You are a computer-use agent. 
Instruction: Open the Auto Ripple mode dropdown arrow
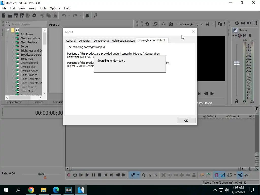(x=235, y=175)
